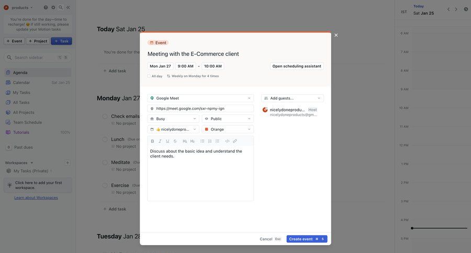This screenshot has width=471, height=253.
Task: Edit the Google Meet link field
Action: pyautogui.click(x=200, y=109)
